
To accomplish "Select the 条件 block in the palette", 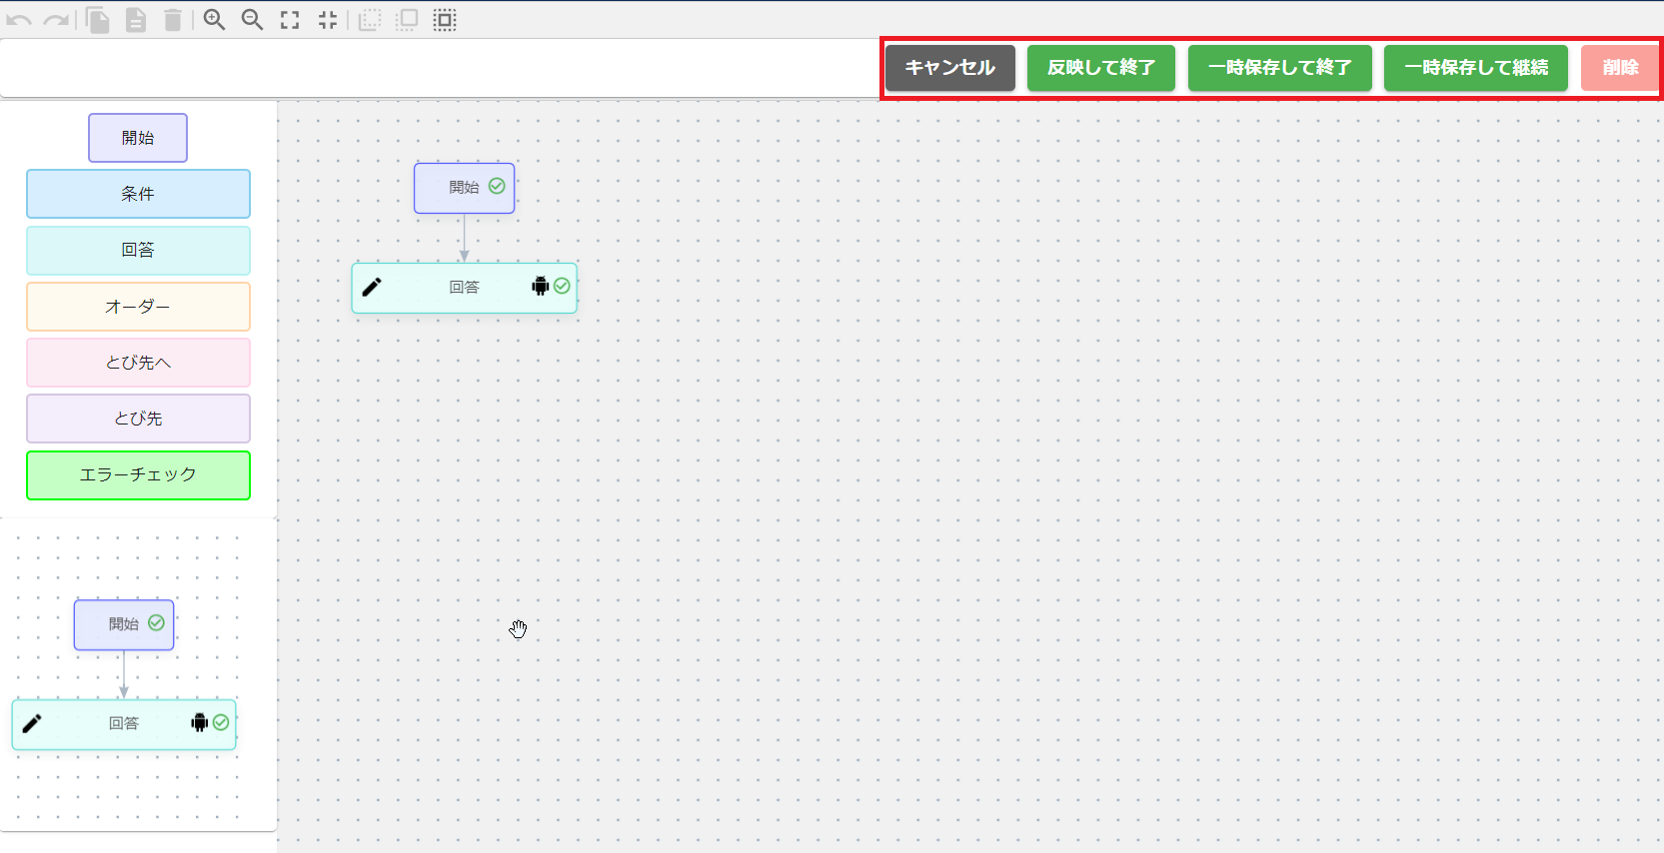I will click(x=138, y=194).
